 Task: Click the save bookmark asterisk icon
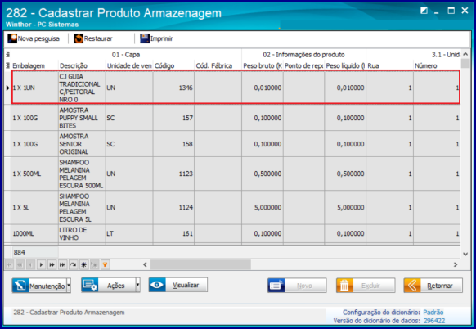tap(83, 265)
